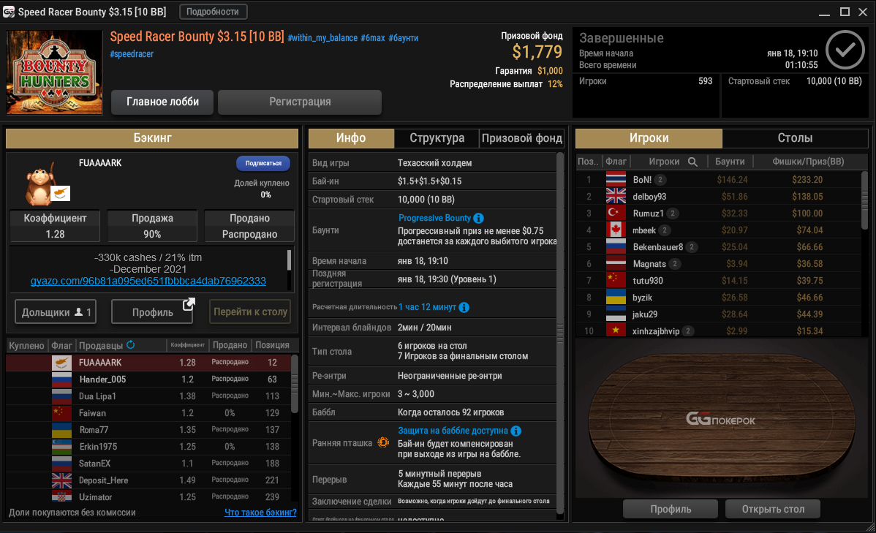Select the Игроки tab
The height and width of the screenshot is (533, 876).
click(x=649, y=138)
